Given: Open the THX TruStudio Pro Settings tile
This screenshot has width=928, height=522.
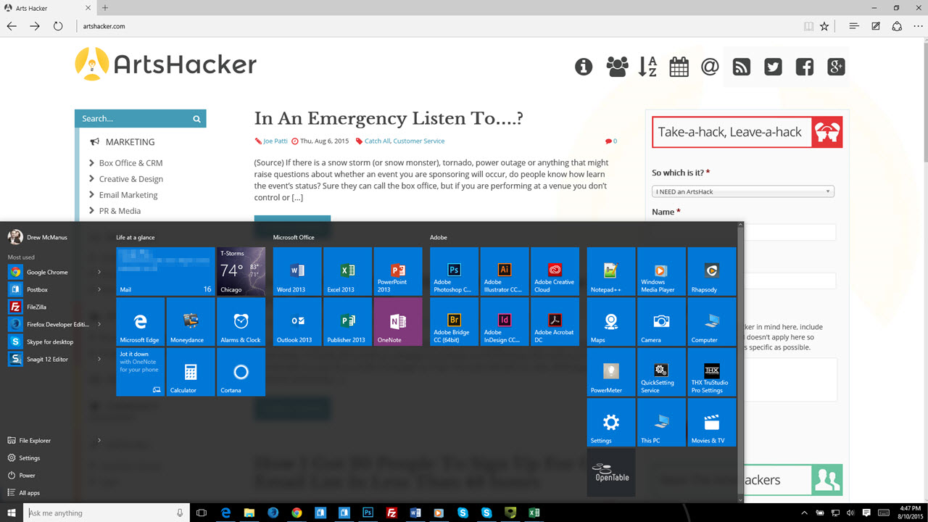Looking at the screenshot, I should [712, 372].
